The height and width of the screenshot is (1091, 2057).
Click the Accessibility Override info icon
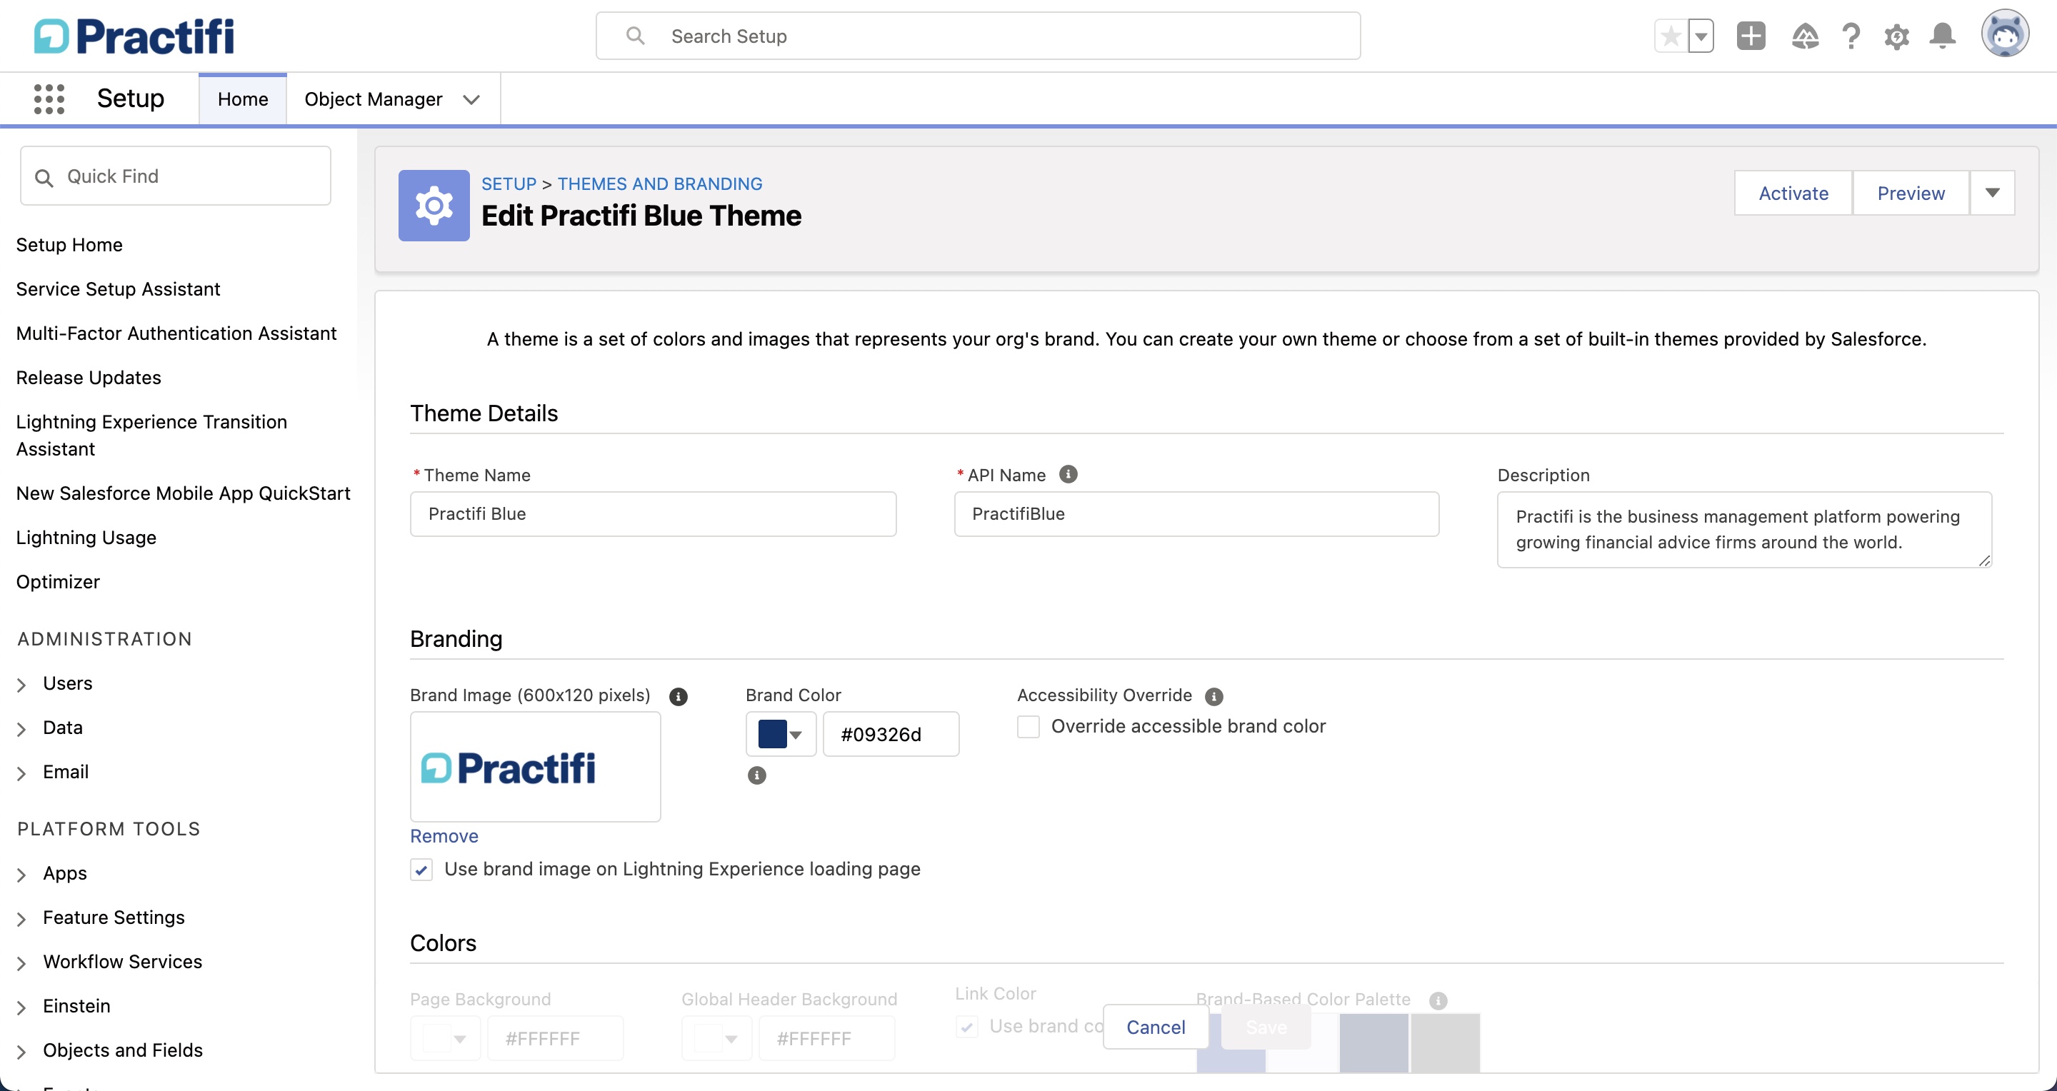1213,696
